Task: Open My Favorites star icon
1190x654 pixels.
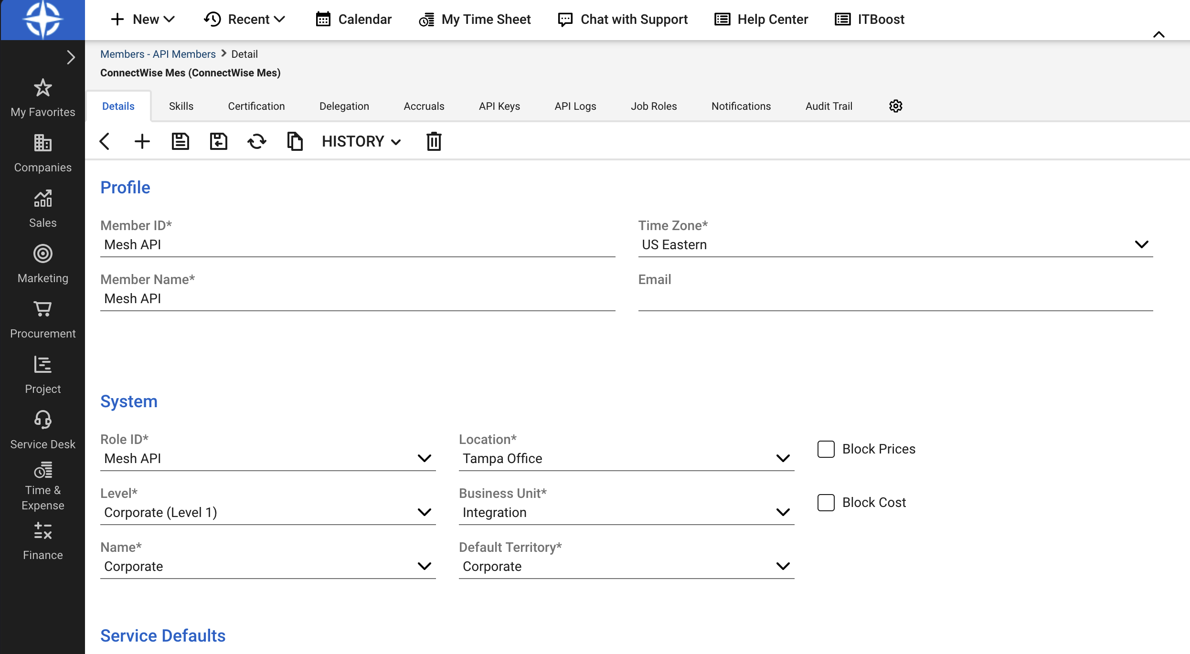Action: pyautogui.click(x=43, y=88)
